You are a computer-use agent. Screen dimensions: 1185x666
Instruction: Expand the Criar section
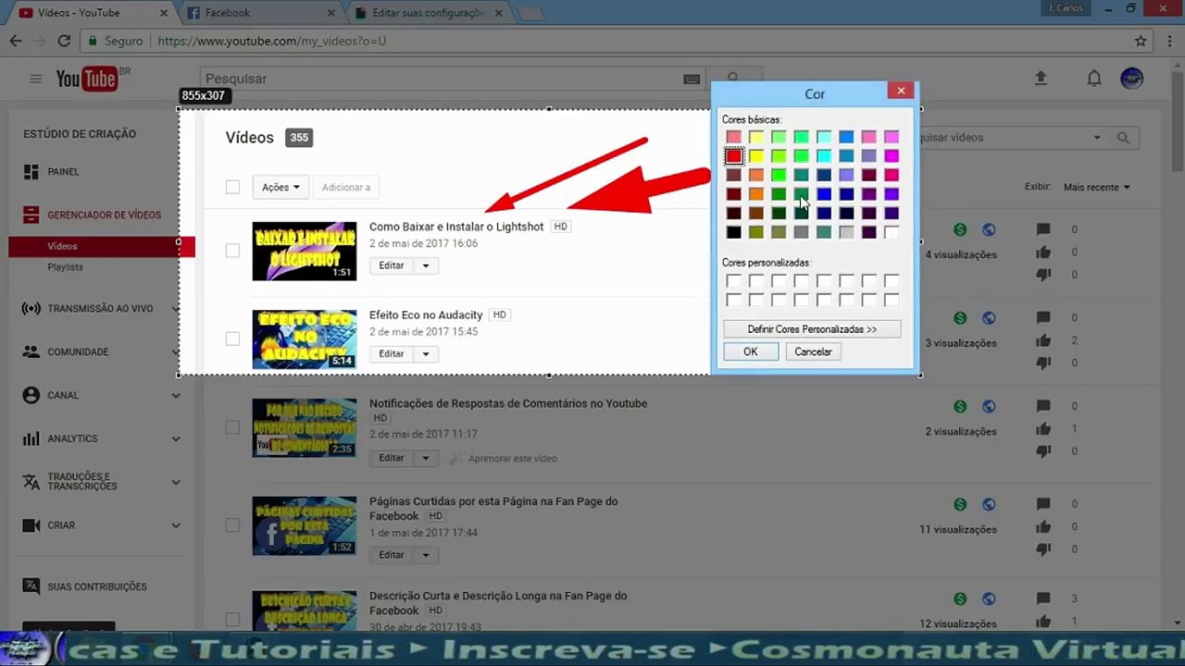pyautogui.click(x=176, y=525)
